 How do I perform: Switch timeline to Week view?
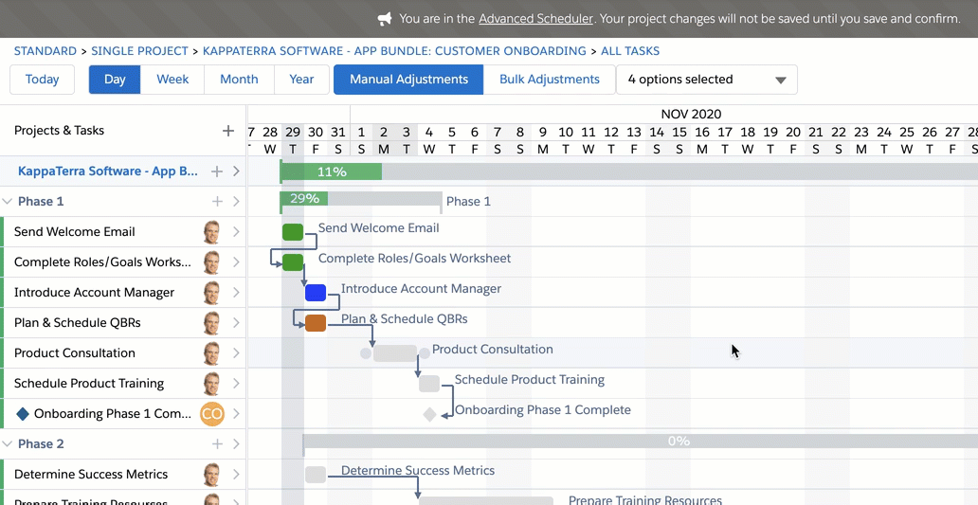point(172,80)
